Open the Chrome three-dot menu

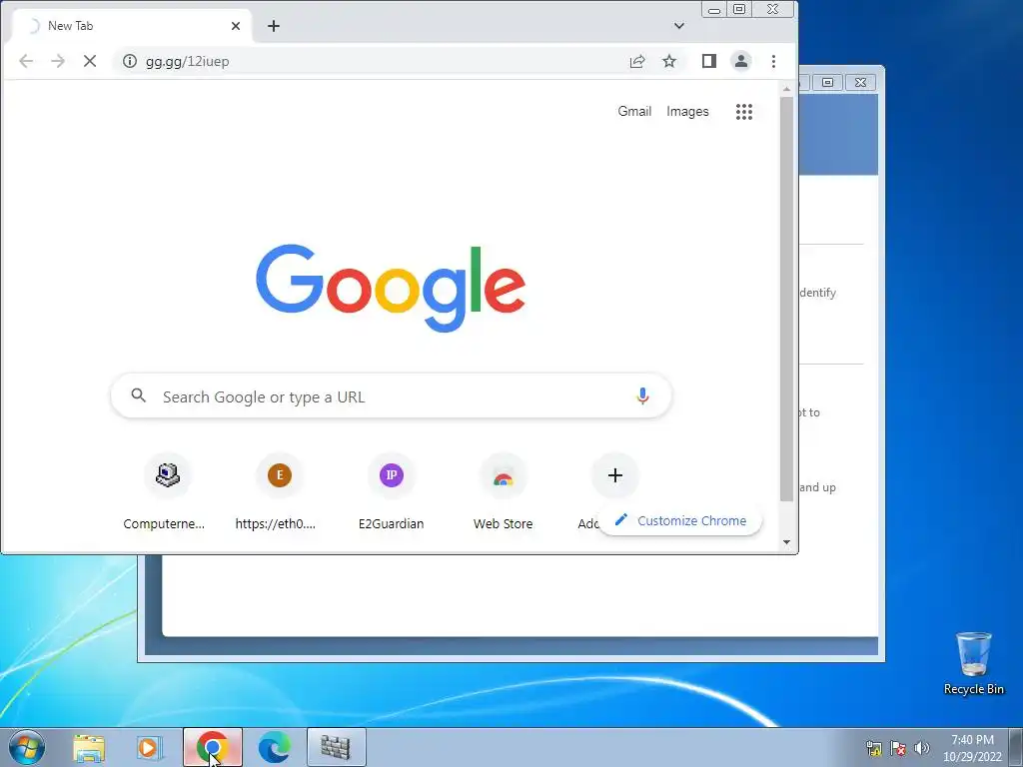pos(774,61)
